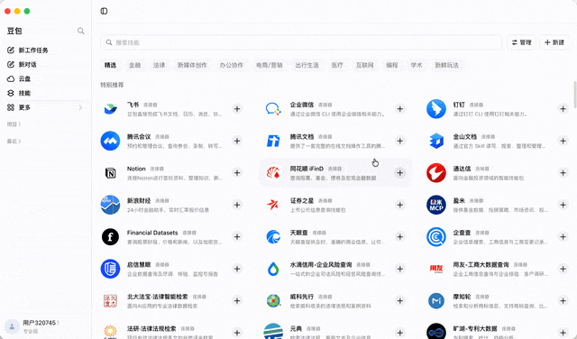Select 技能 in sidebar
The image size is (577, 339).
point(19,93)
